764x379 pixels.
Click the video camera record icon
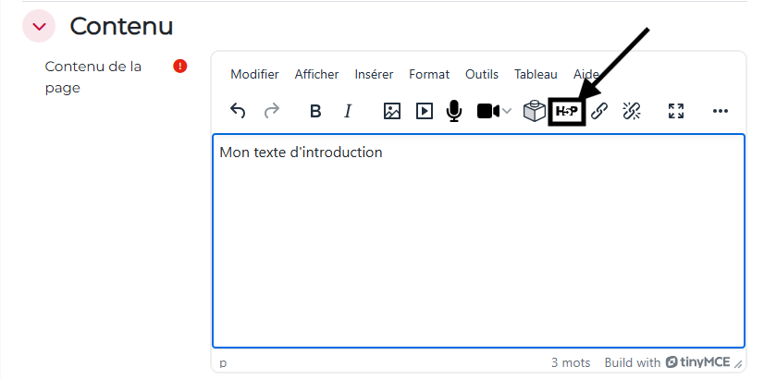tap(487, 111)
